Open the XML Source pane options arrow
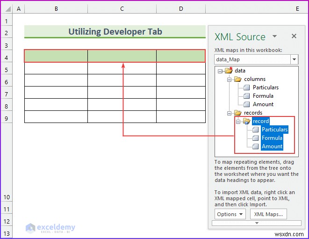This screenshot has width=309, height=239. pos(274,36)
